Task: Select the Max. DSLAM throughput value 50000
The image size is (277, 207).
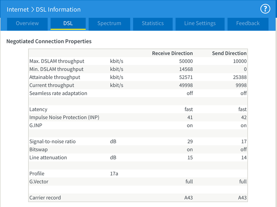Action: click(185, 61)
